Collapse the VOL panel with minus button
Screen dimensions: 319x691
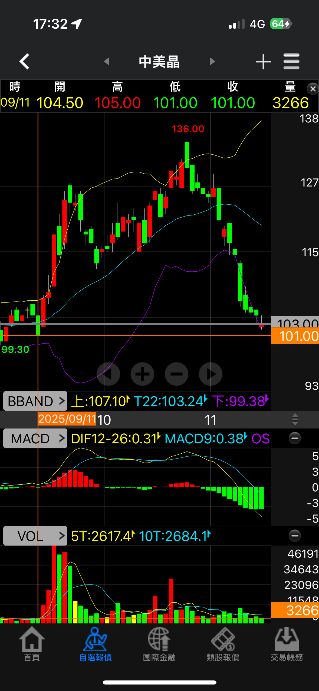pyautogui.click(x=295, y=536)
